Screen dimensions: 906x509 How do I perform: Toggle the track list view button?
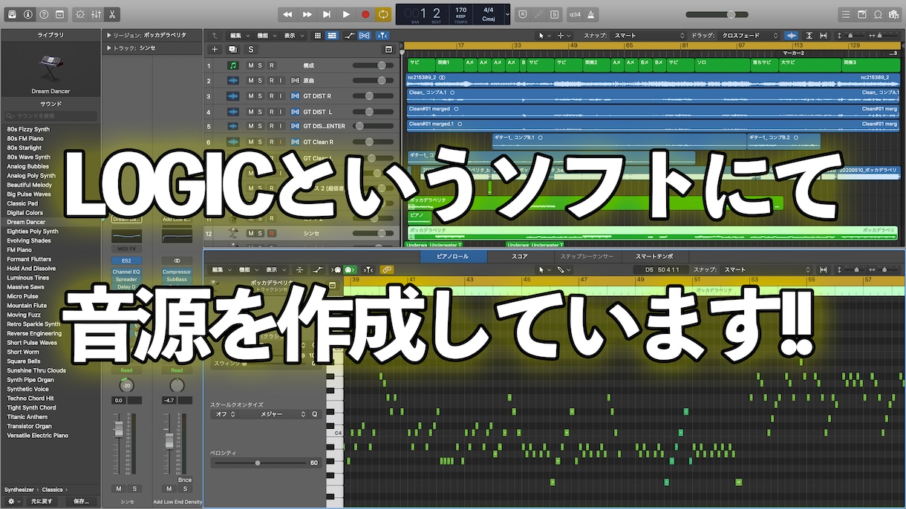click(x=332, y=35)
